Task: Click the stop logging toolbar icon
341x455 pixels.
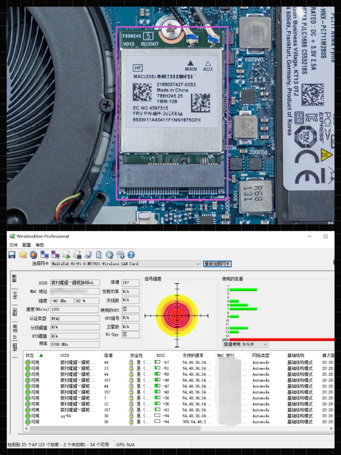Action: tap(77, 255)
